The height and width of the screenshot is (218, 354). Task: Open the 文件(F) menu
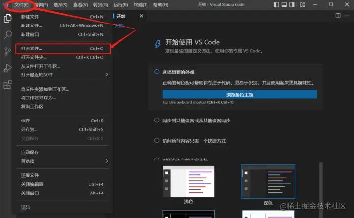click(x=21, y=5)
